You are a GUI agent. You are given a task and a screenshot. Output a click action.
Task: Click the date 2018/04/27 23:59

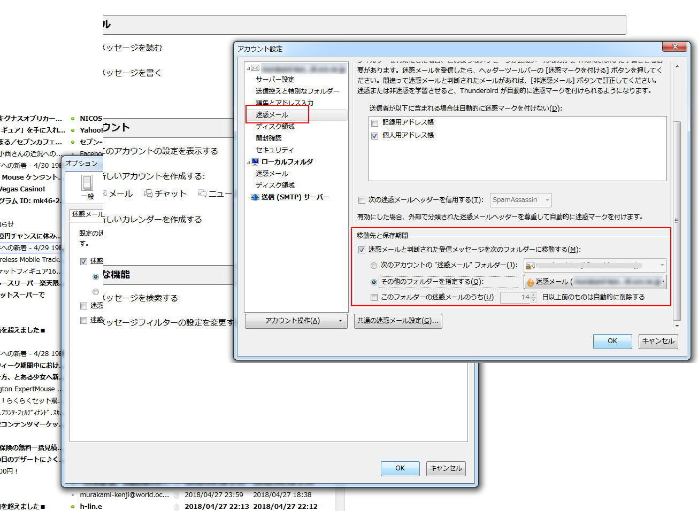pos(214,495)
